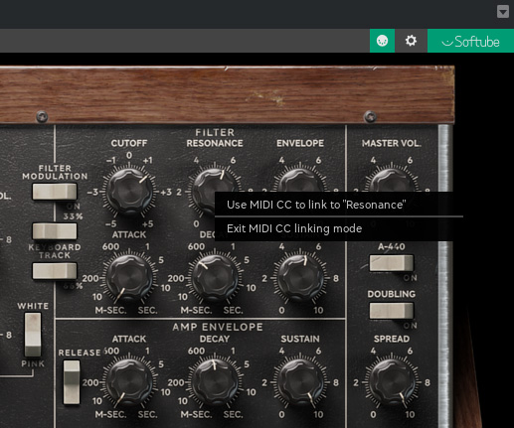This screenshot has height=428, width=514.
Task: Toggle the MIDI CC linking icon
Action: point(382,41)
